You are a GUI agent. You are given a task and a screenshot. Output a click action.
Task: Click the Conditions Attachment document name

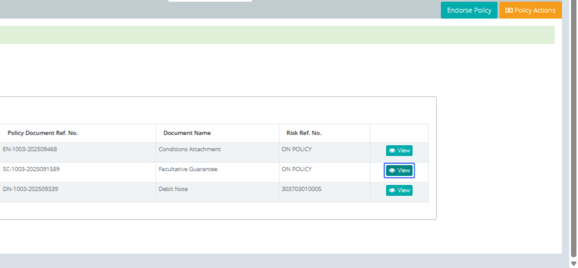(x=189, y=149)
